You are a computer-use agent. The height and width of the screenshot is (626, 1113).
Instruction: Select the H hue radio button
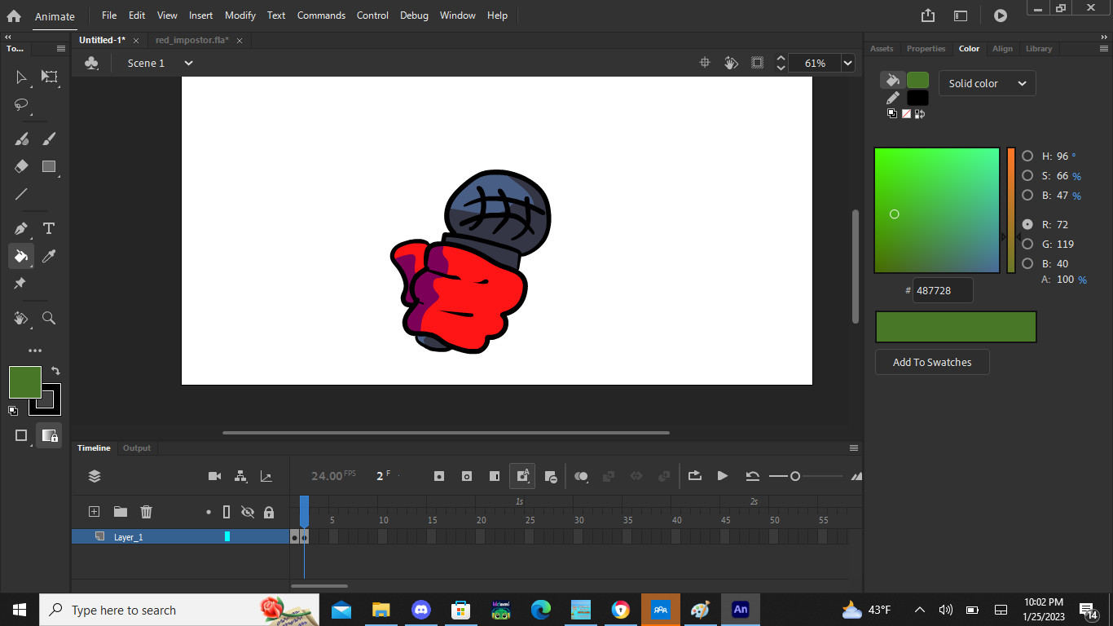(x=1027, y=156)
